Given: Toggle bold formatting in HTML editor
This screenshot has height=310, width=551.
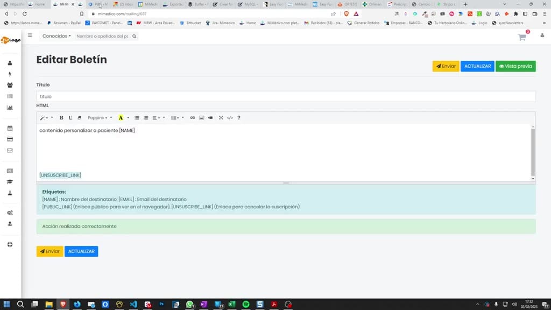Looking at the screenshot, I should [x=61, y=118].
